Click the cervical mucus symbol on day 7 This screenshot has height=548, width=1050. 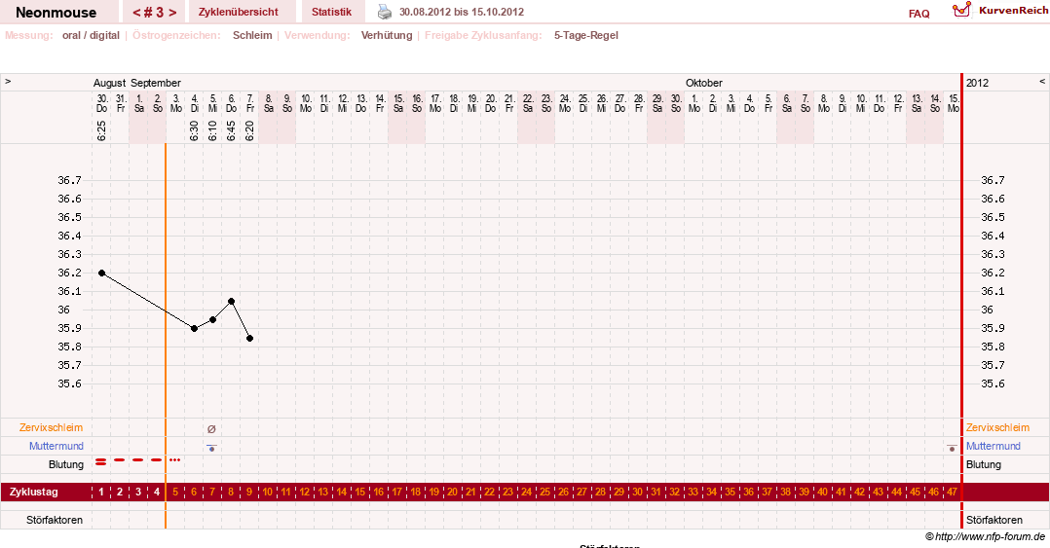(x=211, y=429)
